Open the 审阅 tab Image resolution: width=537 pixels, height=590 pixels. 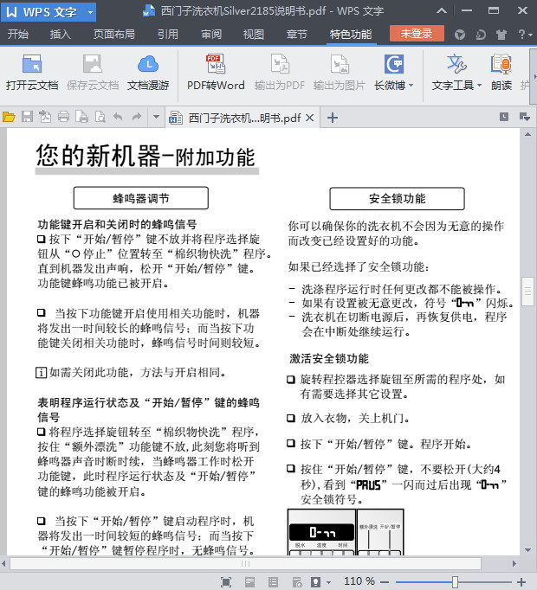(x=211, y=35)
